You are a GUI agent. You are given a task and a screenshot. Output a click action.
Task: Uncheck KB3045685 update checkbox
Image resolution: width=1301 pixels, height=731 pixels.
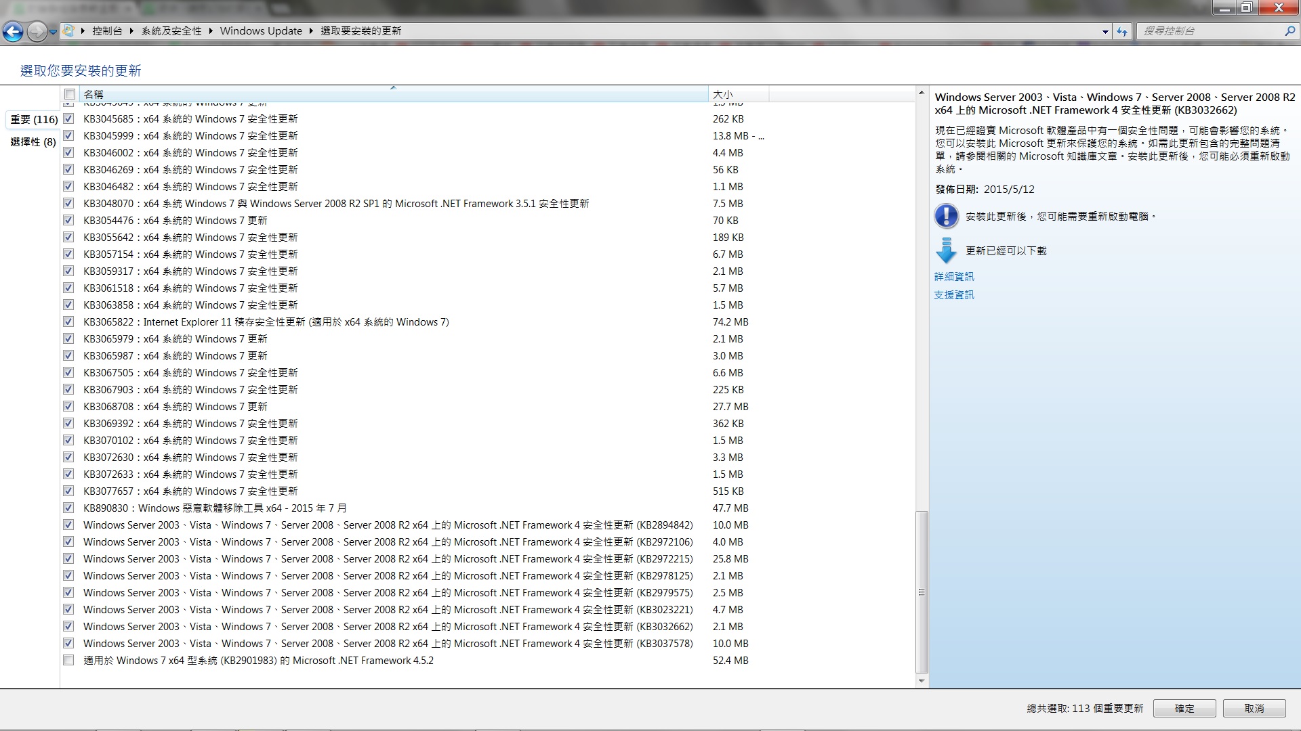pyautogui.click(x=68, y=118)
